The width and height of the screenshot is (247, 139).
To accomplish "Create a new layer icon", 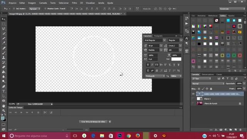I will pos(235,130).
